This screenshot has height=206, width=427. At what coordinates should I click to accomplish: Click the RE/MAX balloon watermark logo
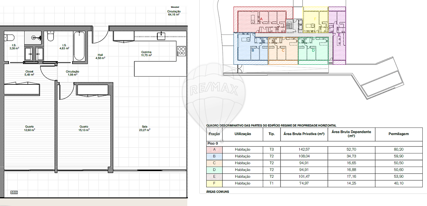[213, 95]
